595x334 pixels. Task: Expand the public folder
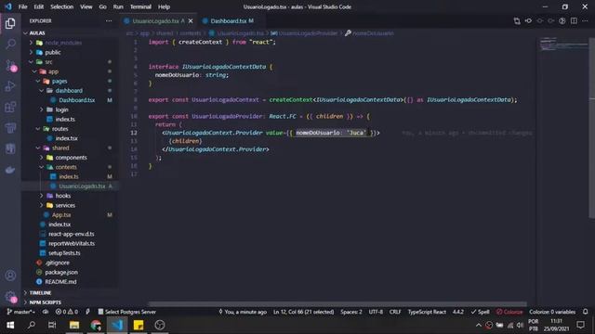click(x=53, y=52)
